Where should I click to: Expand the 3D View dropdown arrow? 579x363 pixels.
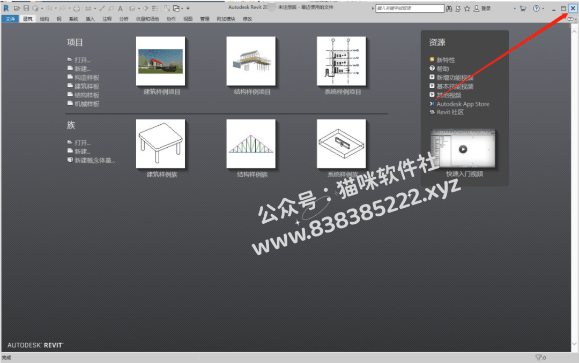pyautogui.click(x=139, y=8)
